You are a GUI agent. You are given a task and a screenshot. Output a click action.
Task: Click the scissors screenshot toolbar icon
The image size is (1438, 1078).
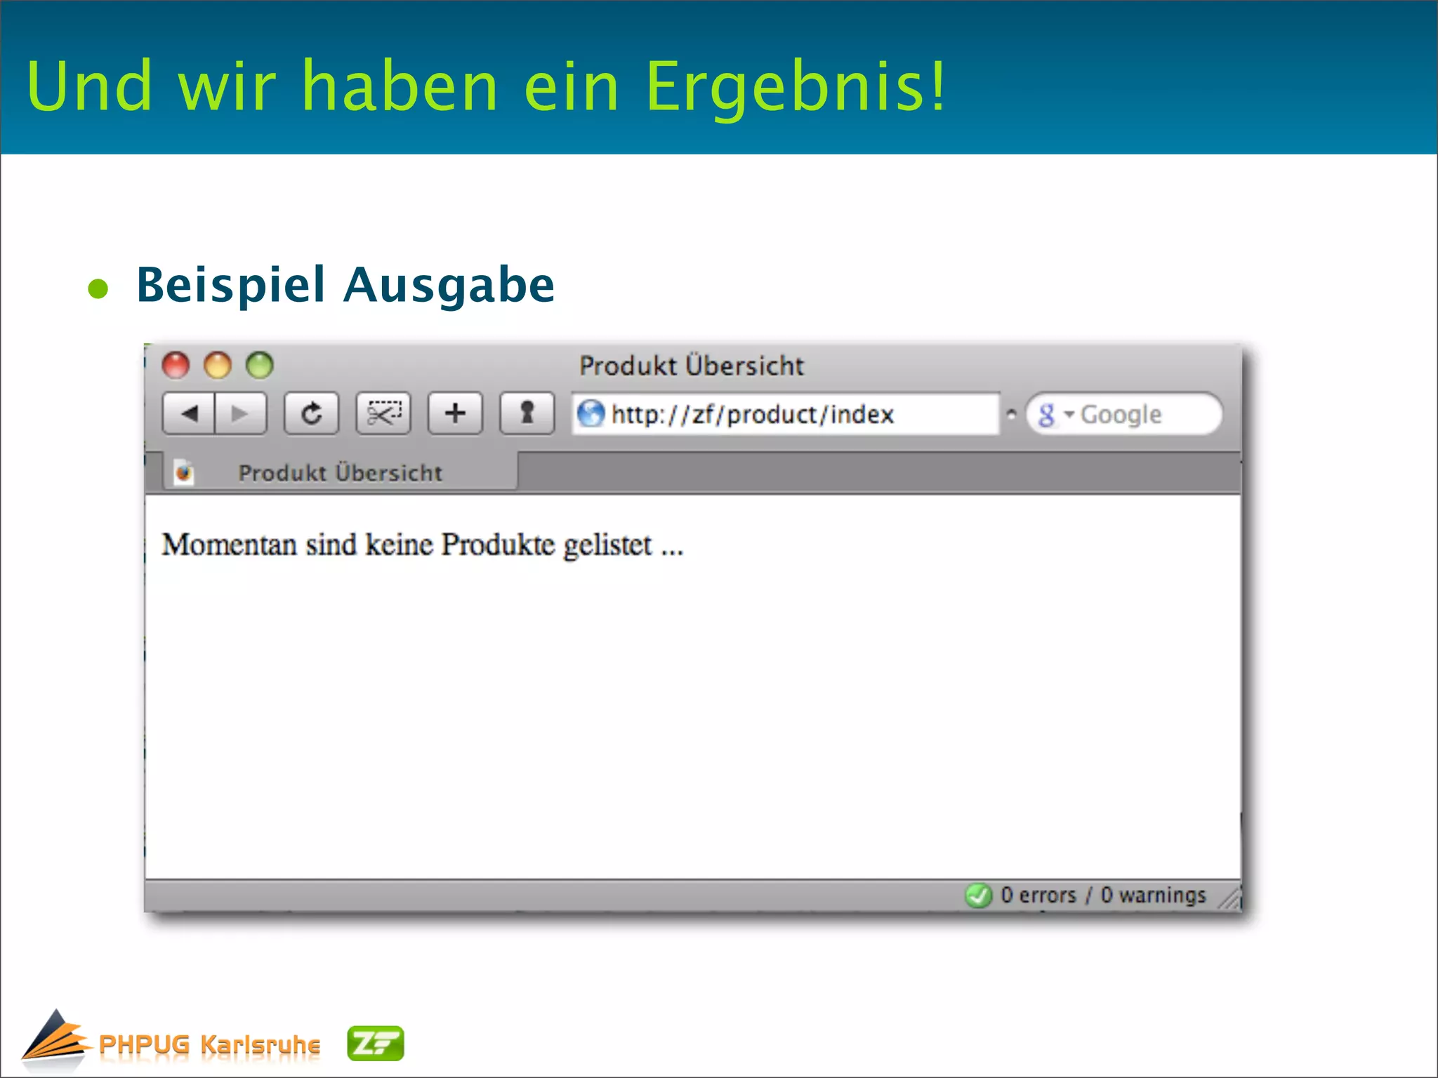click(383, 413)
